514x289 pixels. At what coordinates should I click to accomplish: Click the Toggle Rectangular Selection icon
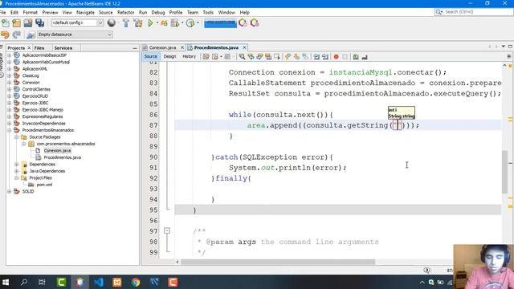point(277,57)
